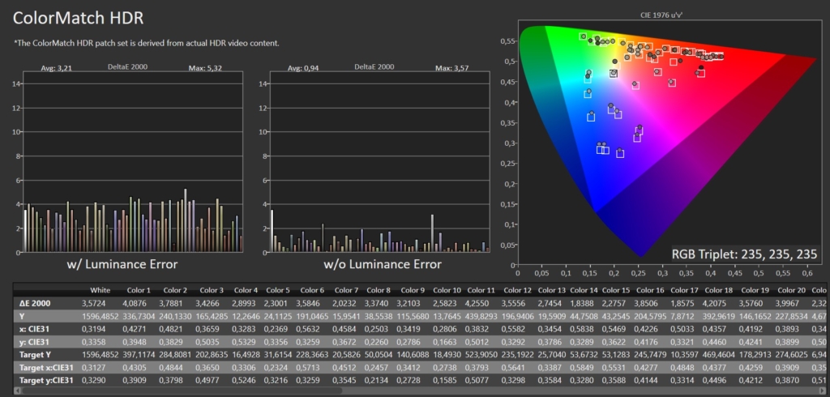Click the Target y:CIE31 row header
The width and height of the screenshot is (830, 397).
(x=45, y=380)
